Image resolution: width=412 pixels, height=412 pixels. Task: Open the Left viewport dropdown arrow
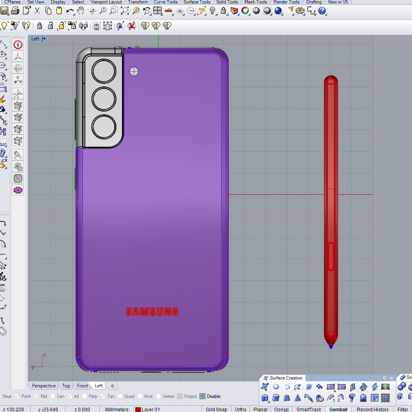[44, 39]
